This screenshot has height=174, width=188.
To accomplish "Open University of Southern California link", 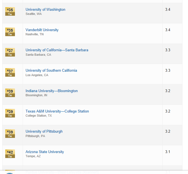I will (x=51, y=70).
